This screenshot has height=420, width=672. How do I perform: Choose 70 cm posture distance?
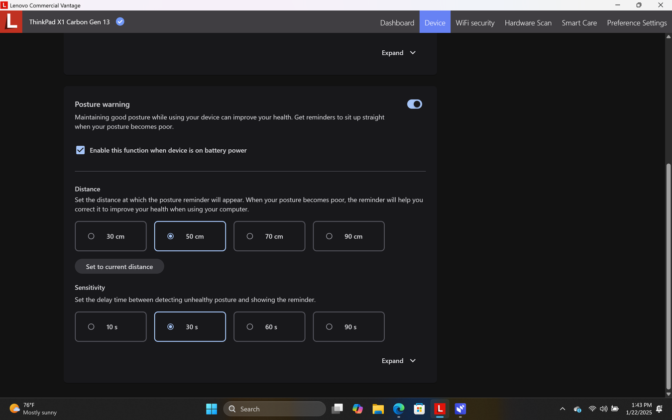269,236
